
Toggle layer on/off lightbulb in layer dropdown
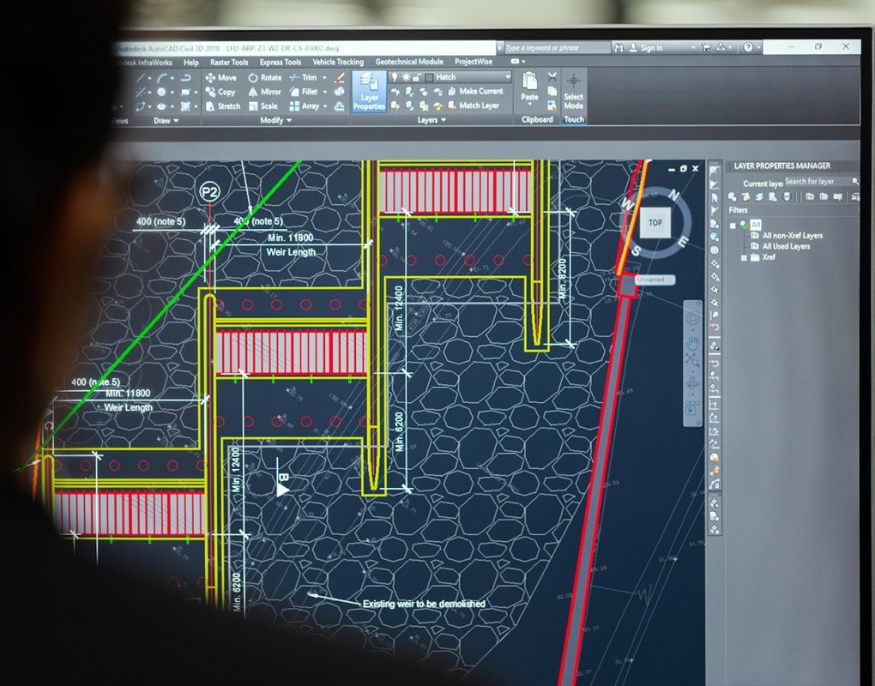tap(394, 77)
